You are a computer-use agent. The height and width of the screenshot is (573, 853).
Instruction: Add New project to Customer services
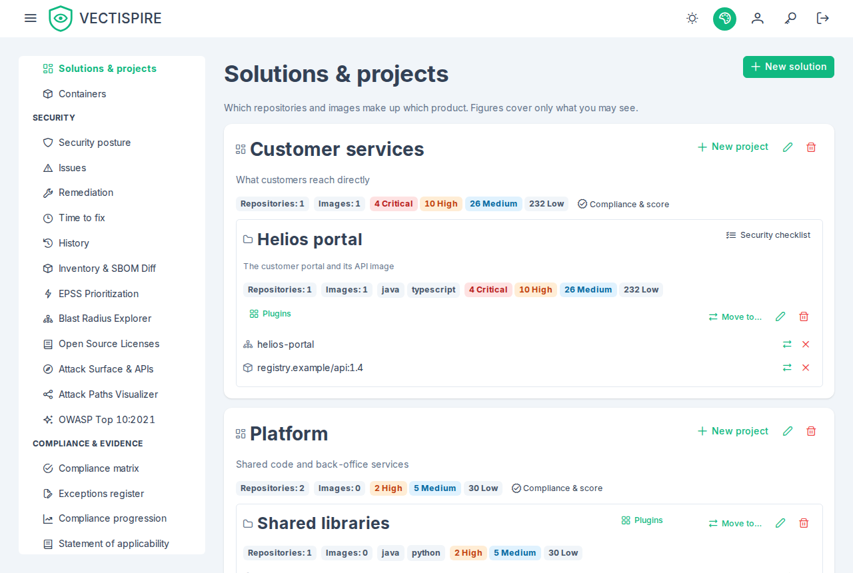click(x=732, y=147)
